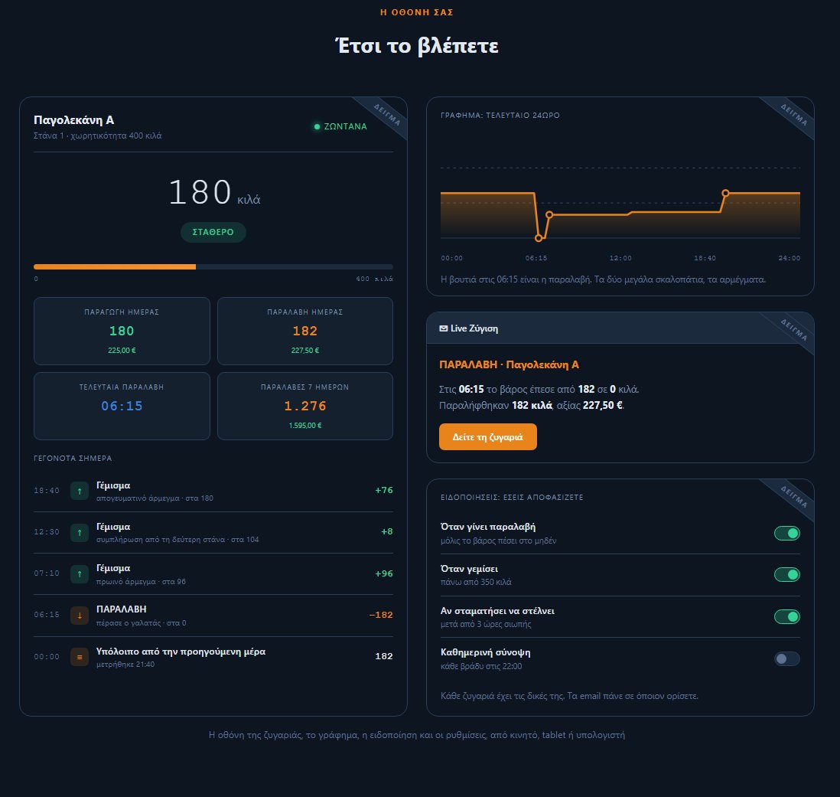The image size is (840, 797).
Task: Open the ΠΑΡΑΓΩΓΗ ΗΜΕΡΑΣ stat card
Action: pos(122,332)
